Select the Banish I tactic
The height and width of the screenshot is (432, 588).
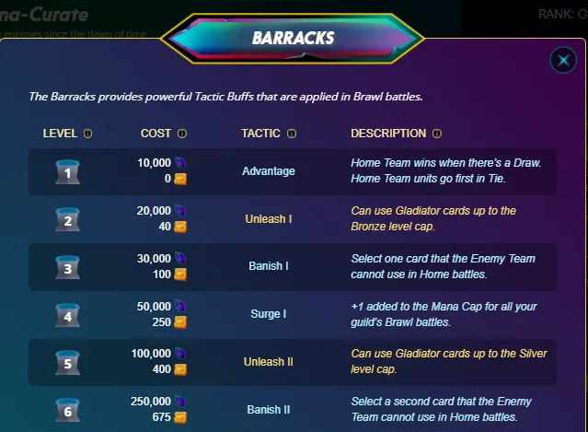pos(268,267)
